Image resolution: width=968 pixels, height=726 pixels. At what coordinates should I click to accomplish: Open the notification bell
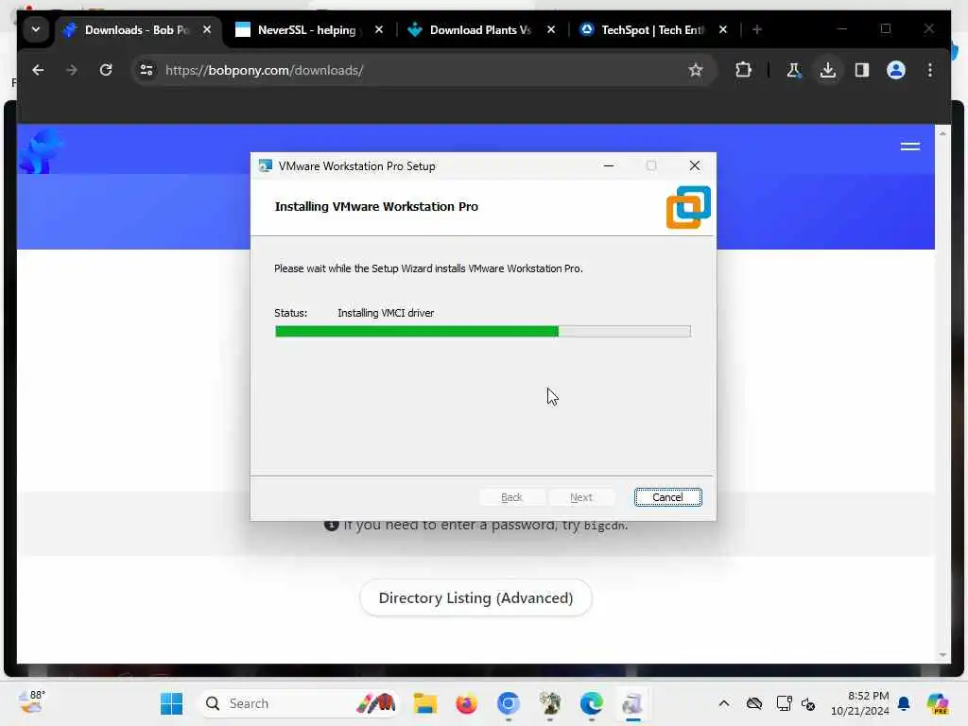904,703
